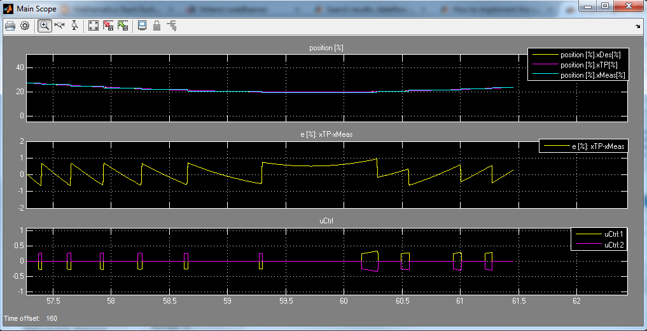Select the Zoom Y-axis tool
The height and width of the screenshot is (331, 647).
click(75, 26)
